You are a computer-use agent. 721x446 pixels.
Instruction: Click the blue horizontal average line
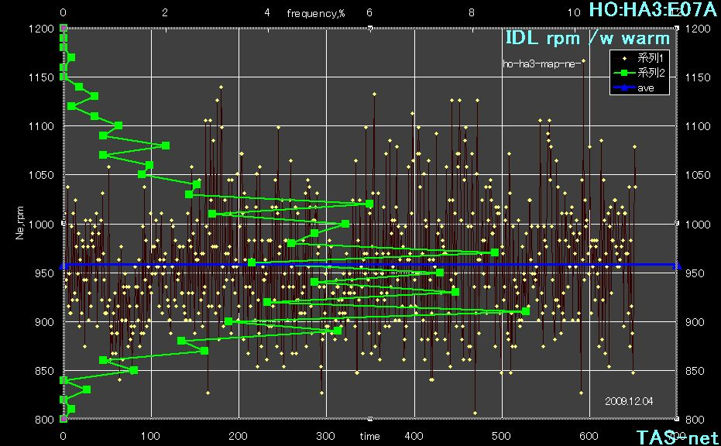point(371,265)
